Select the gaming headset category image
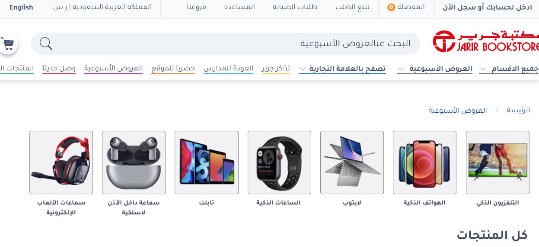The image size is (539, 247). pyautogui.click(x=61, y=162)
